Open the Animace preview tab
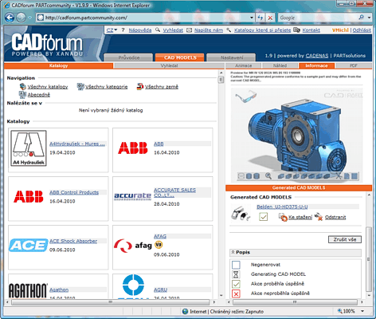 coord(243,65)
